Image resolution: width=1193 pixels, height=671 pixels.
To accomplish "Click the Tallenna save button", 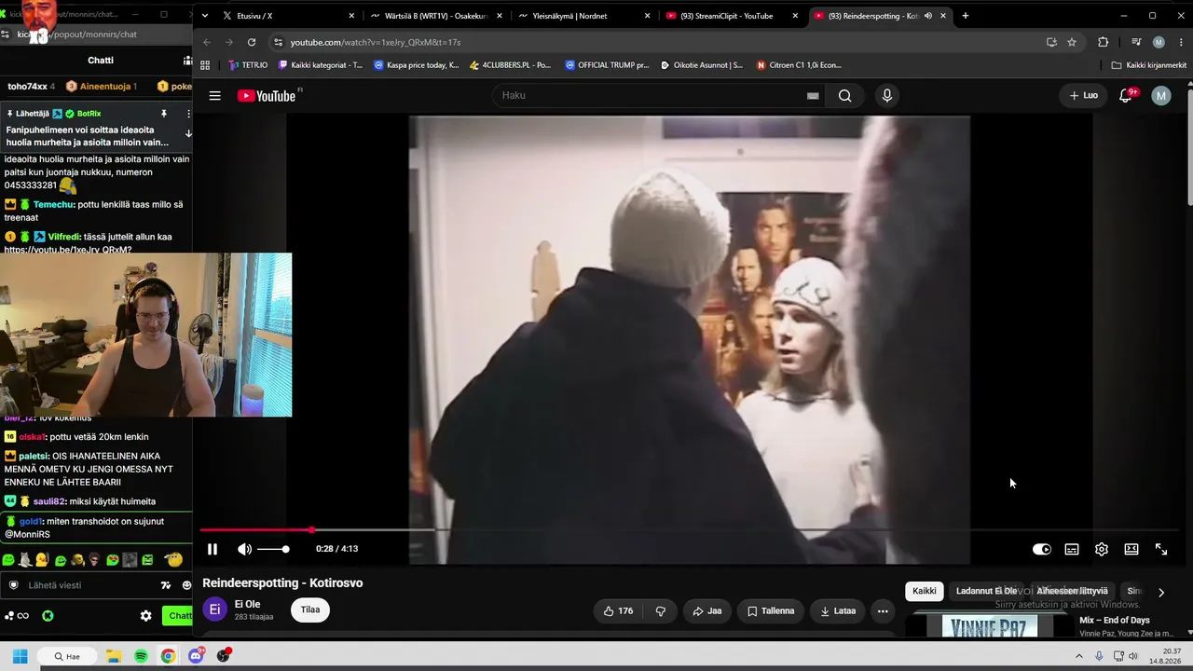I will [771, 611].
